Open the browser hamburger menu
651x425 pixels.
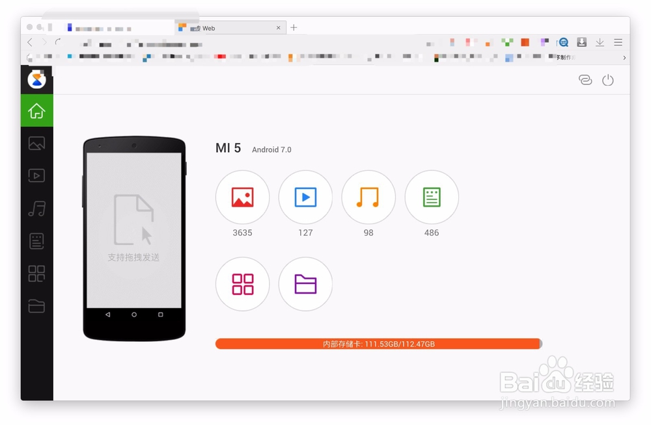point(618,42)
